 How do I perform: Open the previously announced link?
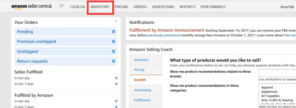tap(164, 35)
